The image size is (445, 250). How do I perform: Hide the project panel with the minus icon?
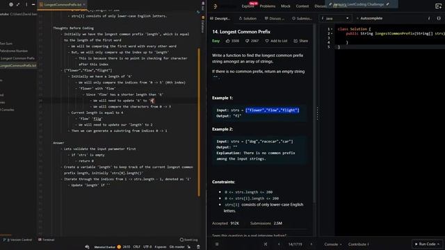(33, 5)
